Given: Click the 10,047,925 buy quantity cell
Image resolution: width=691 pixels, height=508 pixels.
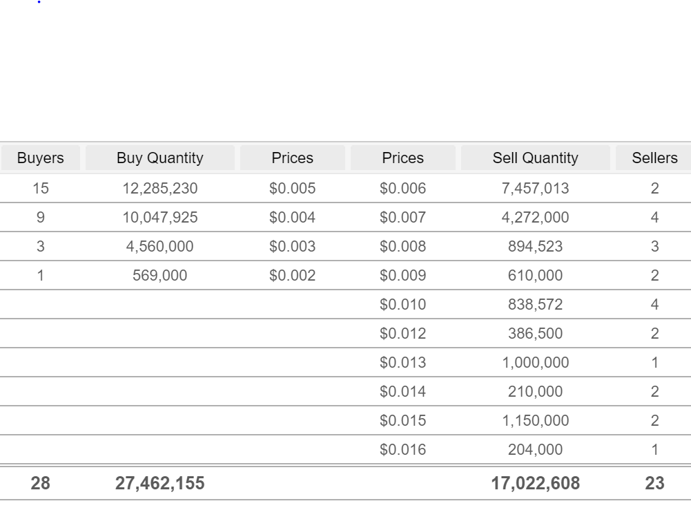Looking at the screenshot, I should 160,218.
